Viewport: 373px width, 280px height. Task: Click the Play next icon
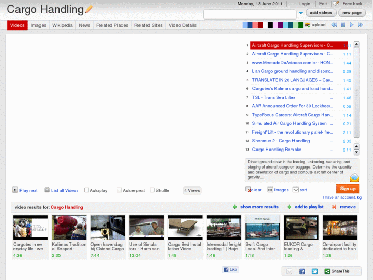tap(15, 190)
